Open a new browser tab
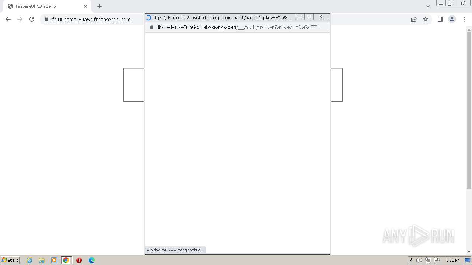This screenshot has height=265, width=472. [100, 6]
